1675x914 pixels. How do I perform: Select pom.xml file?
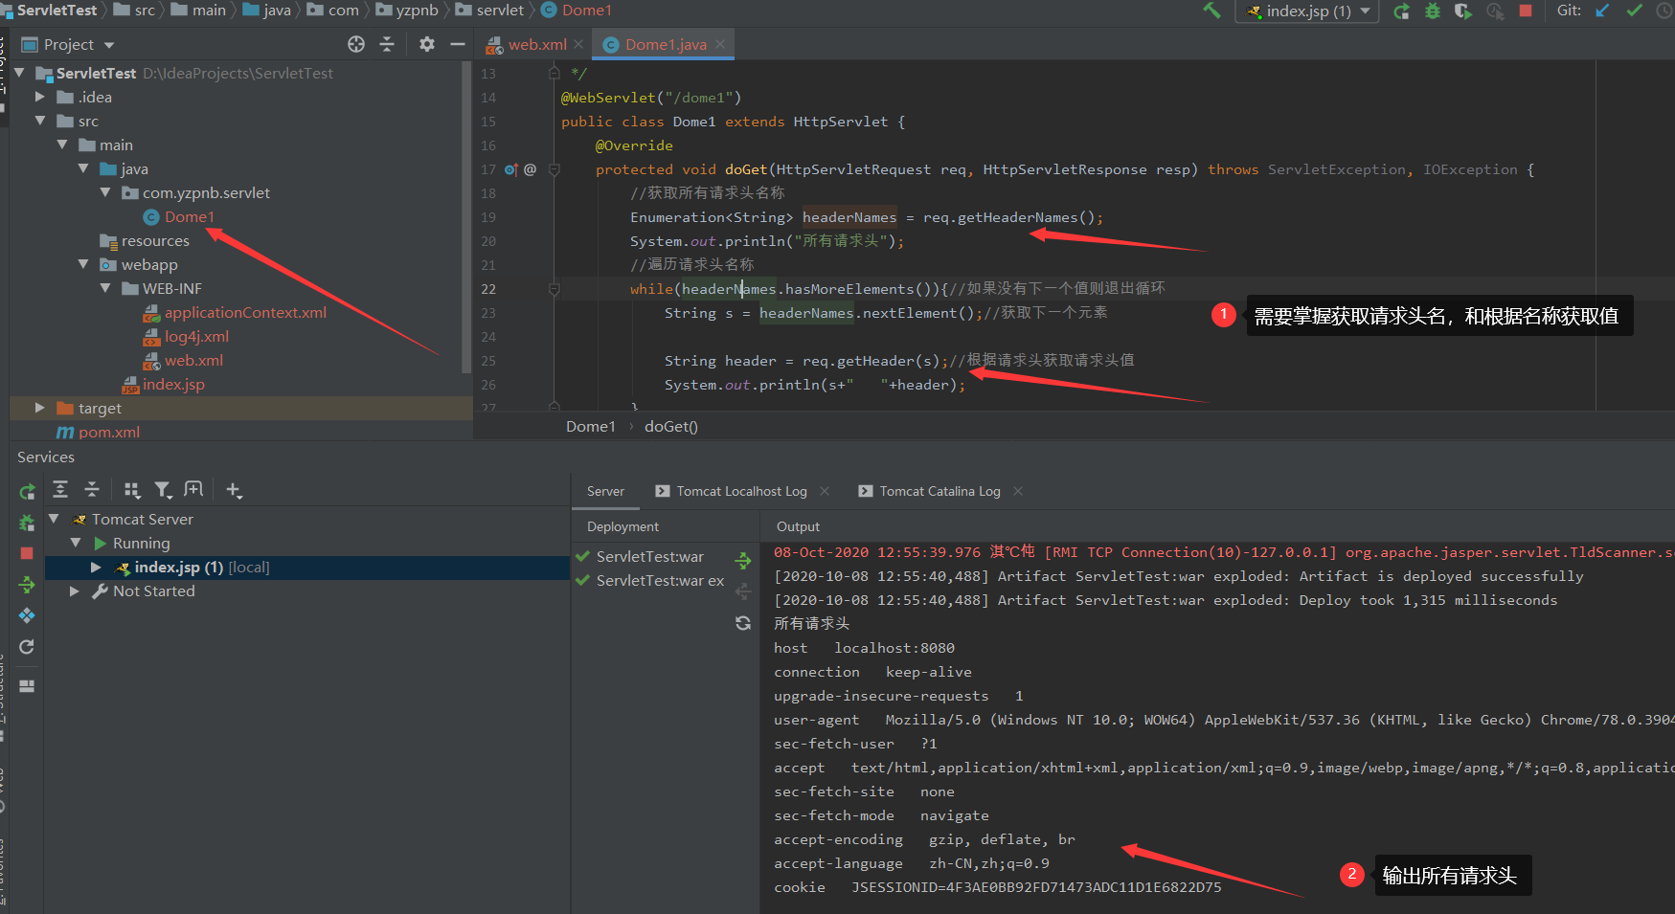(109, 433)
